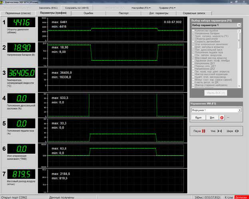249x199 pixels.
Task: Switch to the Паспорт tab
Action: pos(124,13)
